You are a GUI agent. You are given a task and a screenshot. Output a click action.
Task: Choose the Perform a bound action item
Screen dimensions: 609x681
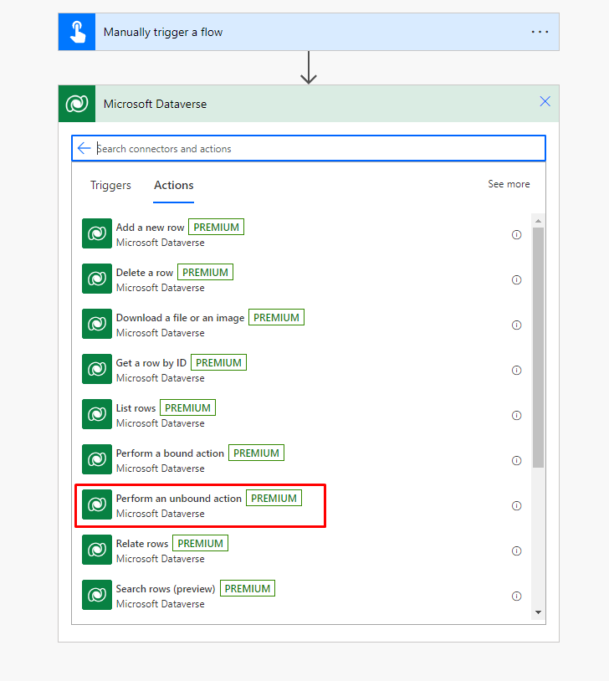(x=170, y=453)
